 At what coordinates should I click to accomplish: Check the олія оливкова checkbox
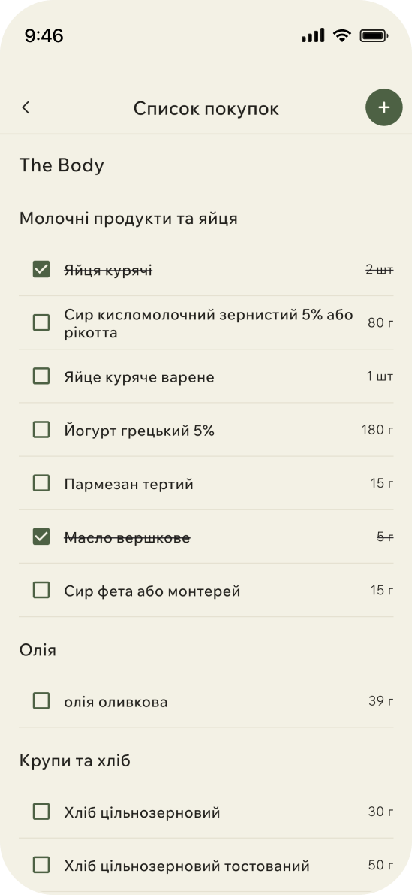[41, 701]
